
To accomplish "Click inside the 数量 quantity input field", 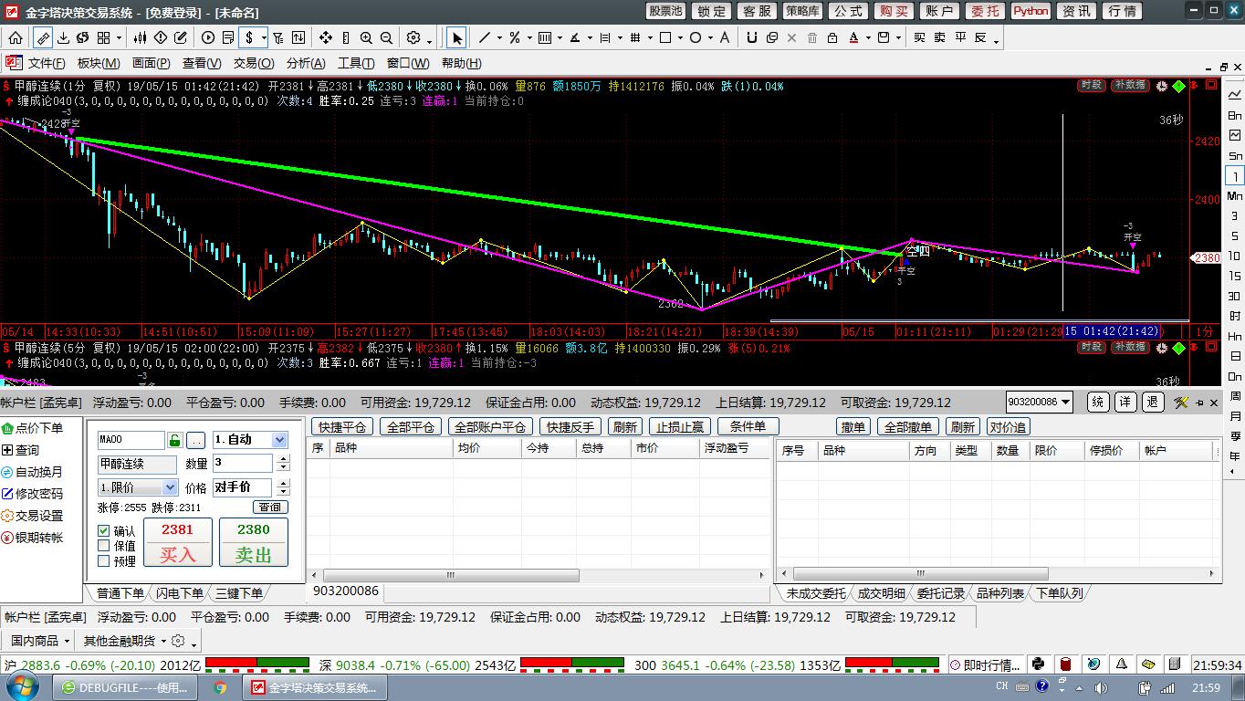I will click(242, 464).
